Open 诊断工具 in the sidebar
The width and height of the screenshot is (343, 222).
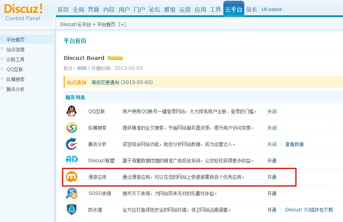tap(15, 60)
